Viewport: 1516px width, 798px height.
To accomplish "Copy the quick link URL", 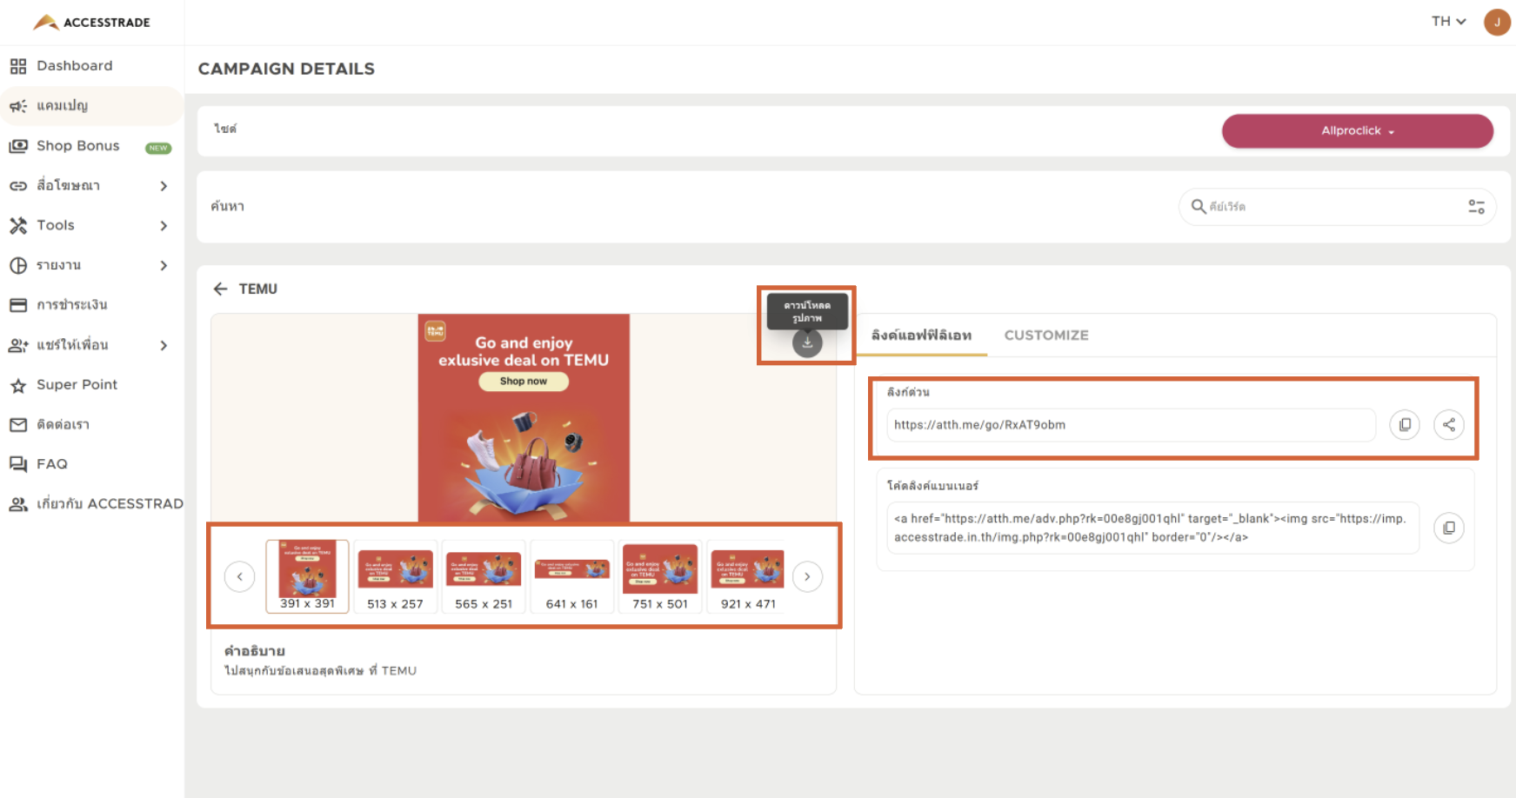I will (x=1405, y=425).
